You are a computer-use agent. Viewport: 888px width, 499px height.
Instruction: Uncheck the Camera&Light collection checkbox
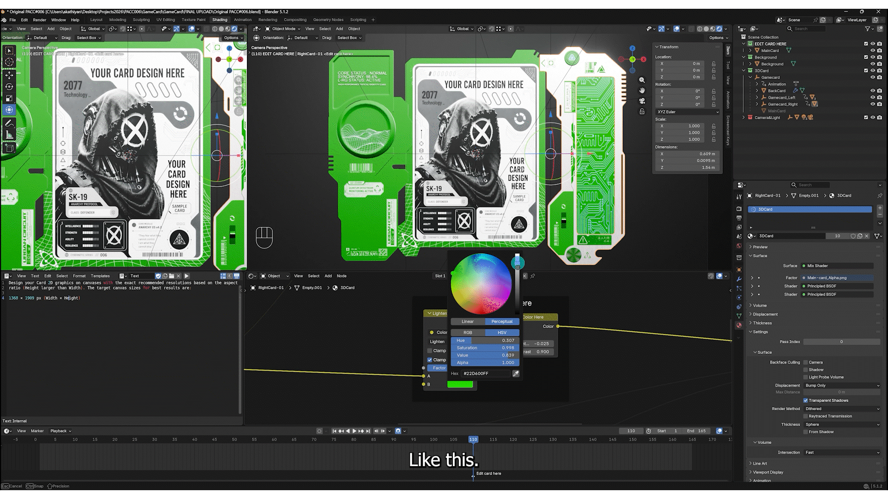click(x=866, y=117)
